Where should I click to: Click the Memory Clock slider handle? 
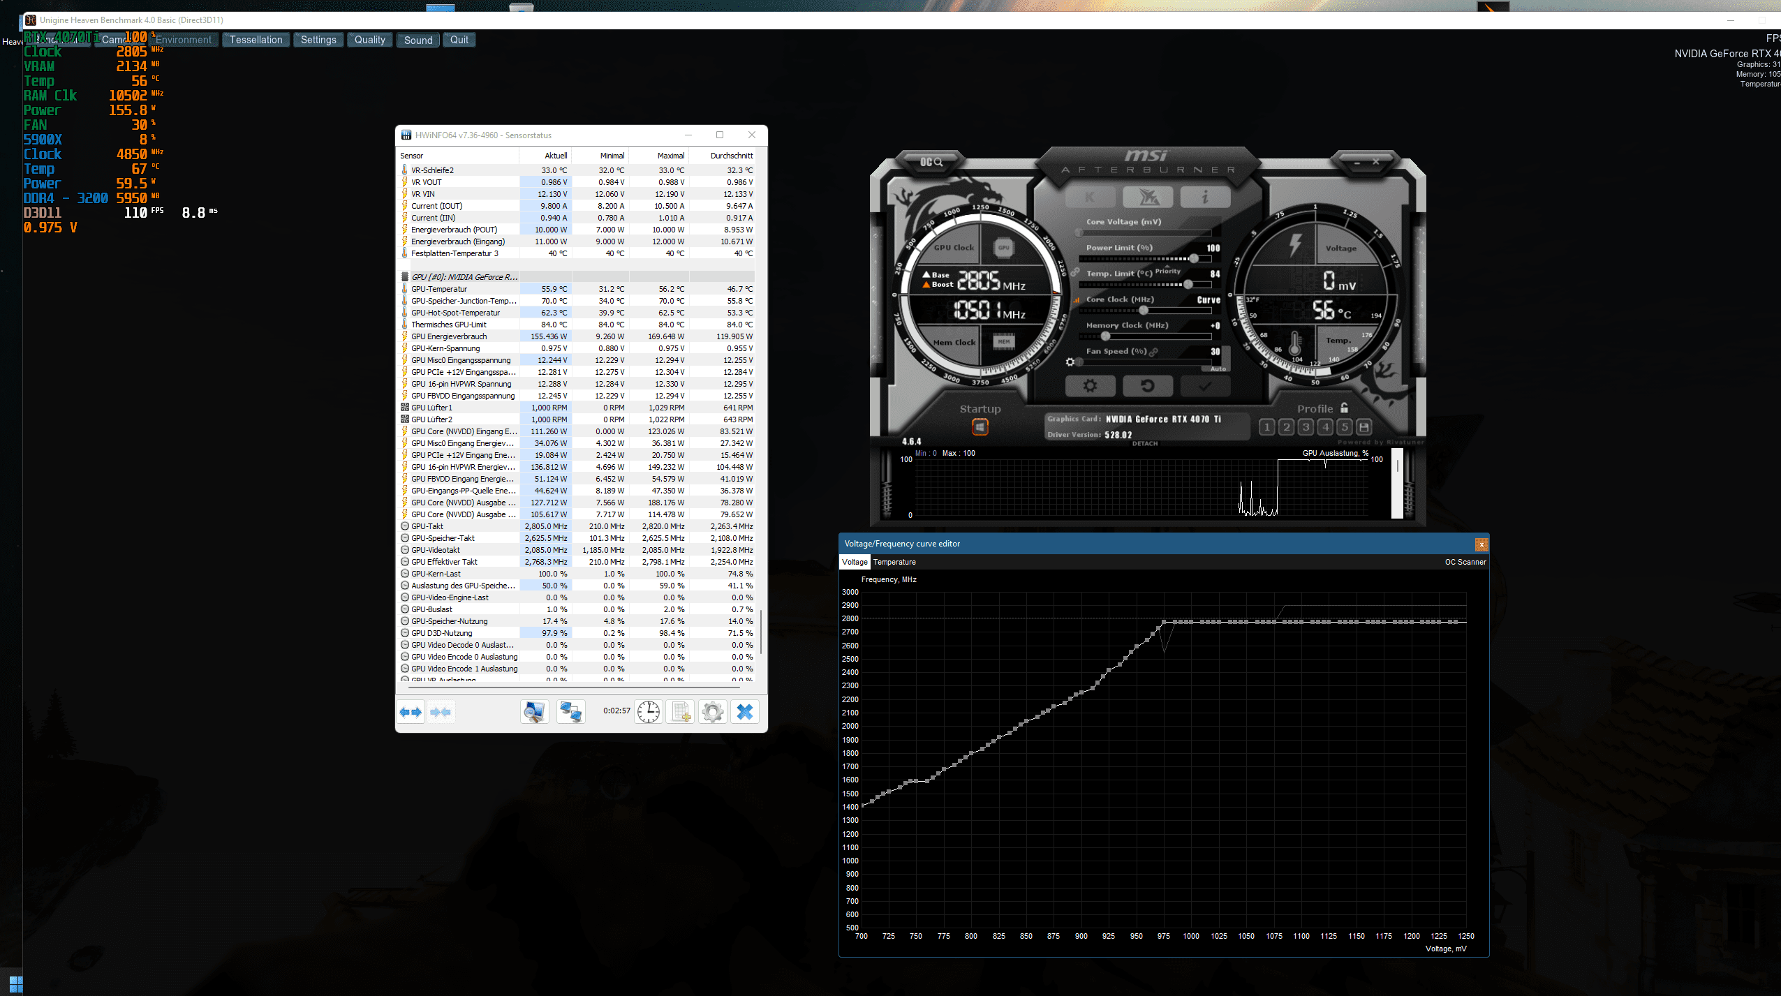[x=1105, y=336]
